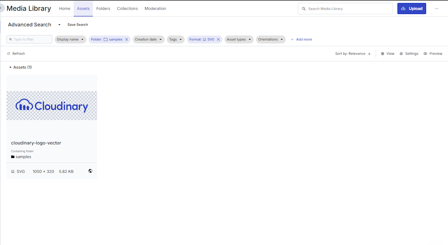The height and width of the screenshot is (245, 448).
Task: Open the Display name filter dropdown
Action: [70, 39]
